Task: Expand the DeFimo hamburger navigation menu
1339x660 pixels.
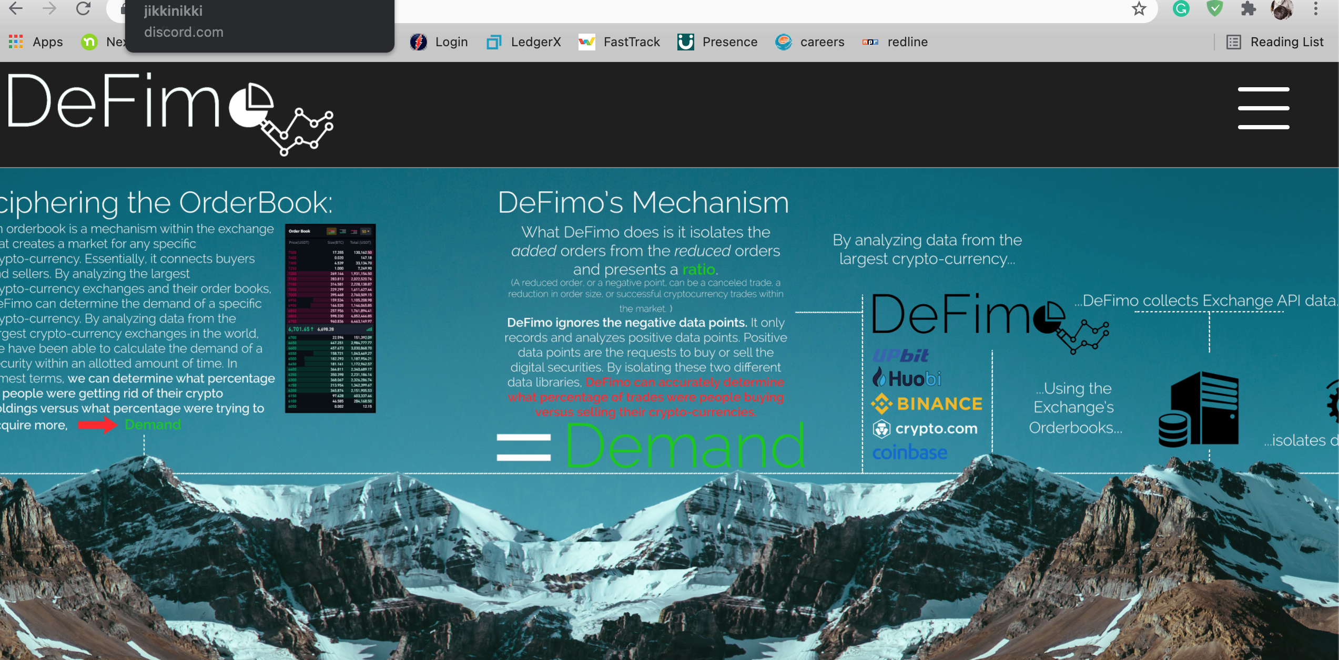Action: tap(1263, 109)
